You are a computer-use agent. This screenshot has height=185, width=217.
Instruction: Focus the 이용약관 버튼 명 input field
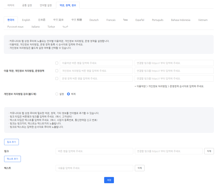tap(96, 63)
